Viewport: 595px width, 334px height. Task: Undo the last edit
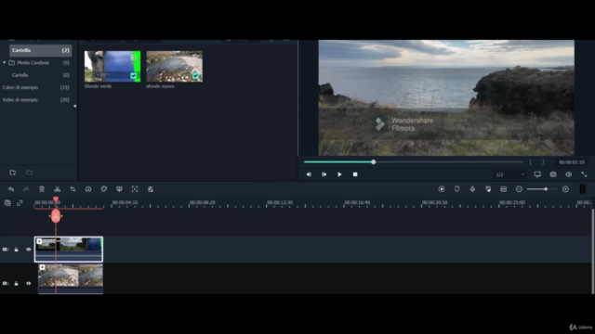11,189
